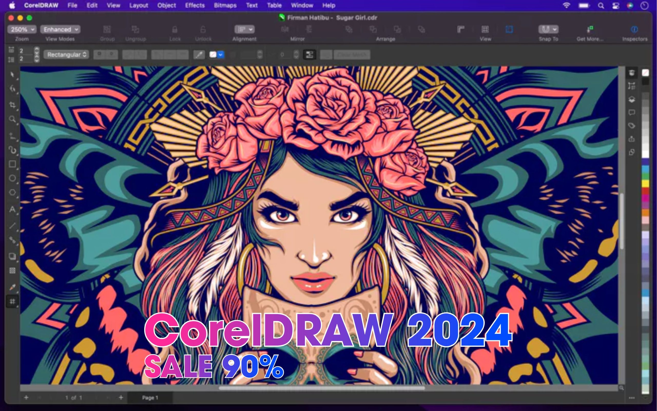The width and height of the screenshot is (657, 411).
Task: Click the mesh grid columns number field
Action: 26,51
